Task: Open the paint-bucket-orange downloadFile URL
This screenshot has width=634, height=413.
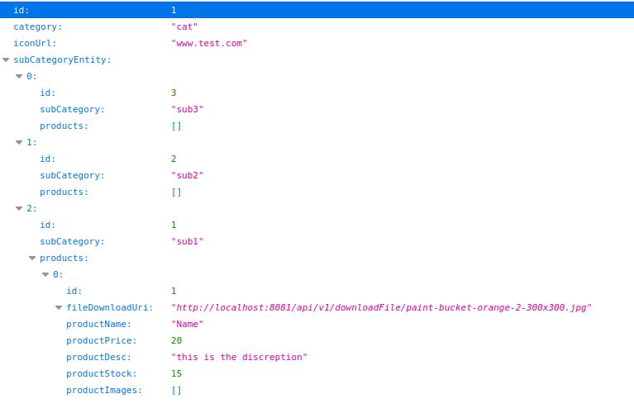Action: click(x=381, y=307)
